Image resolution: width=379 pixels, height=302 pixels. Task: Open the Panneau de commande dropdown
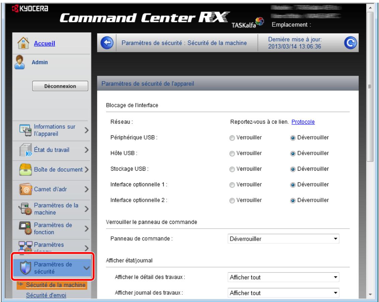[x=283, y=239]
